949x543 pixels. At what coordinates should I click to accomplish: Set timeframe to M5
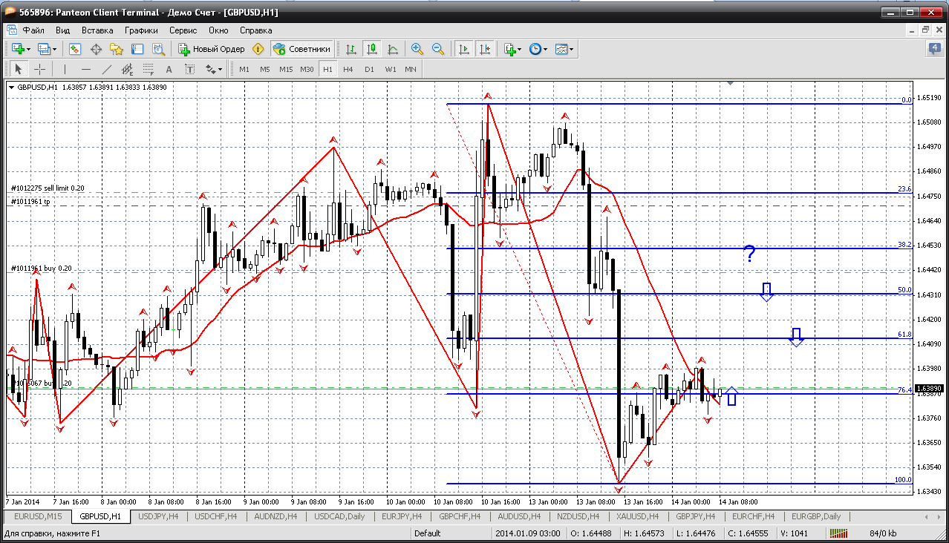click(x=265, y=69)
